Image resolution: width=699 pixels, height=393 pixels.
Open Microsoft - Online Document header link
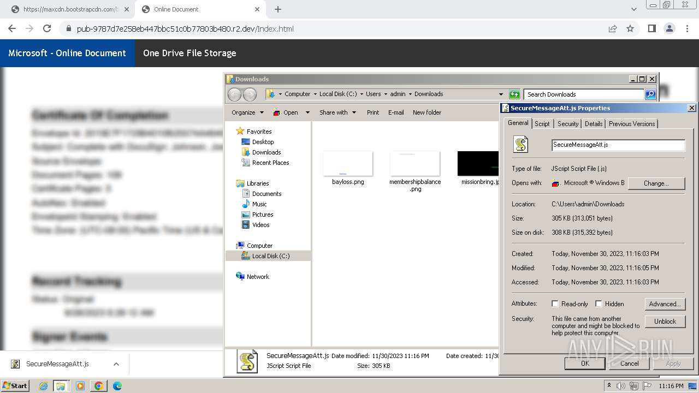click(67, 53)
